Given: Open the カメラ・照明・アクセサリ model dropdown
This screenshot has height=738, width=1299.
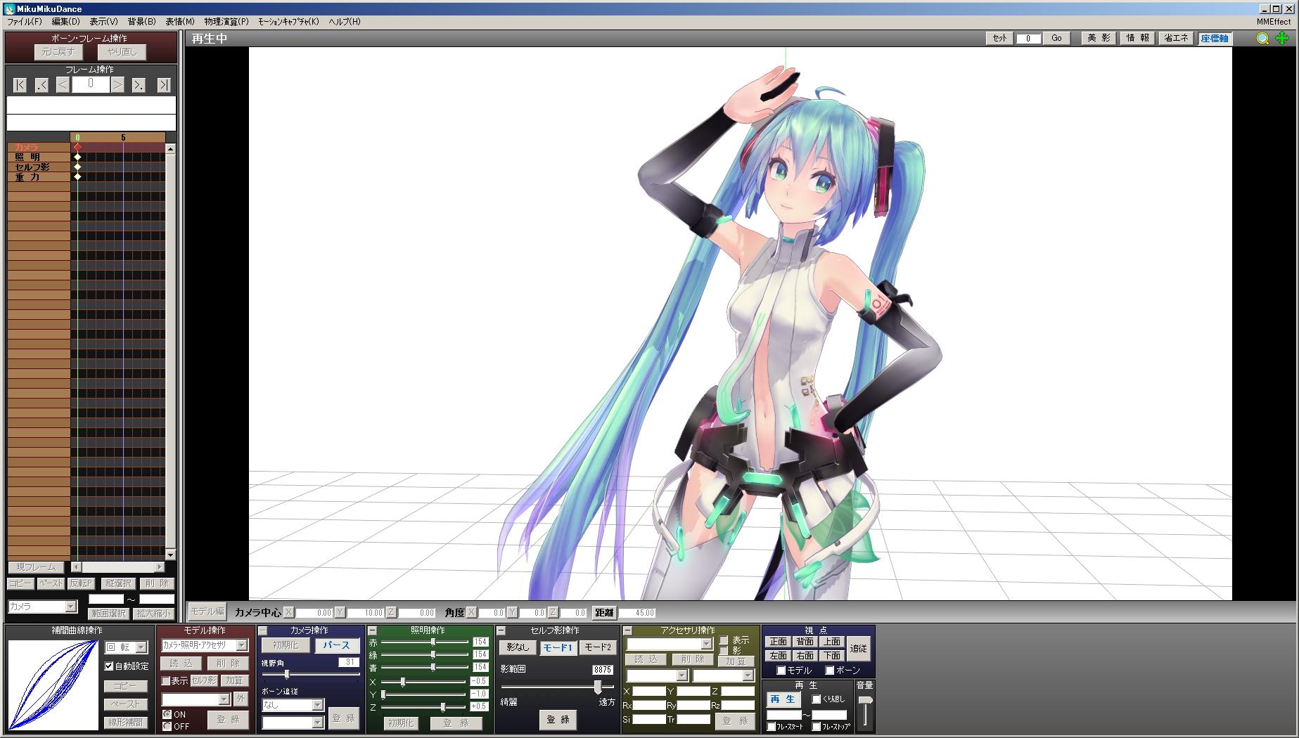Looking at the screenshot, I should pos(205,645).
